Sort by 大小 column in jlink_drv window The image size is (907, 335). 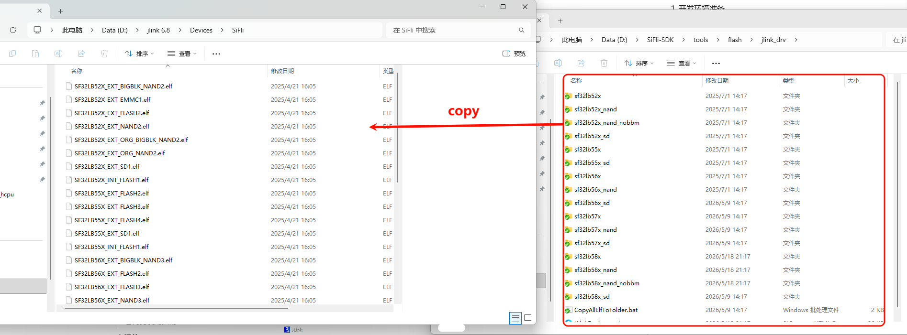click(853, 80)
